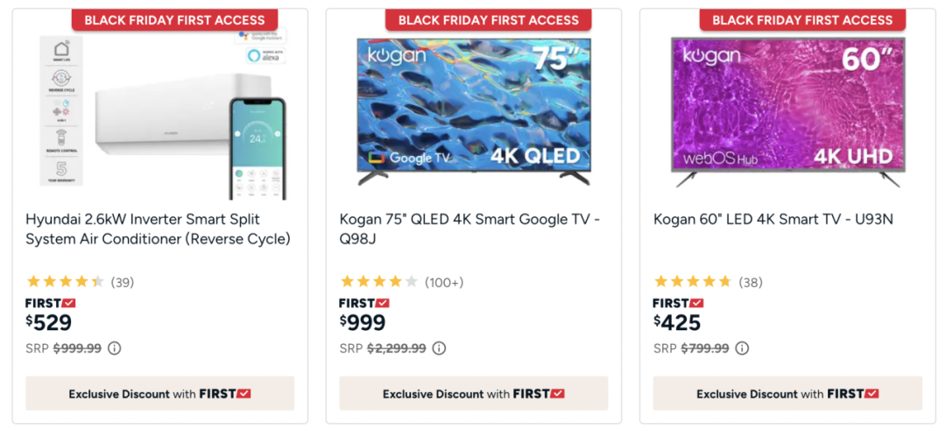946x429 pixels.
Task: Click SRP info icon beside $2,299.99
Action: [x=439, y=348]
